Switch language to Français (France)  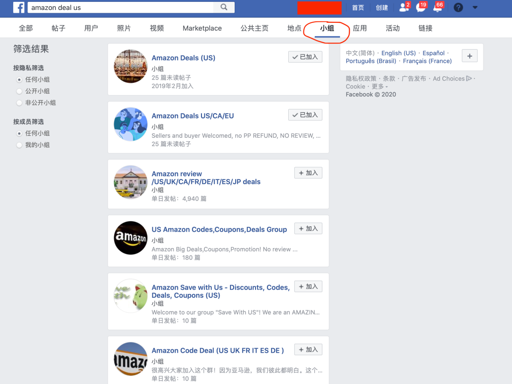point(427,61)
